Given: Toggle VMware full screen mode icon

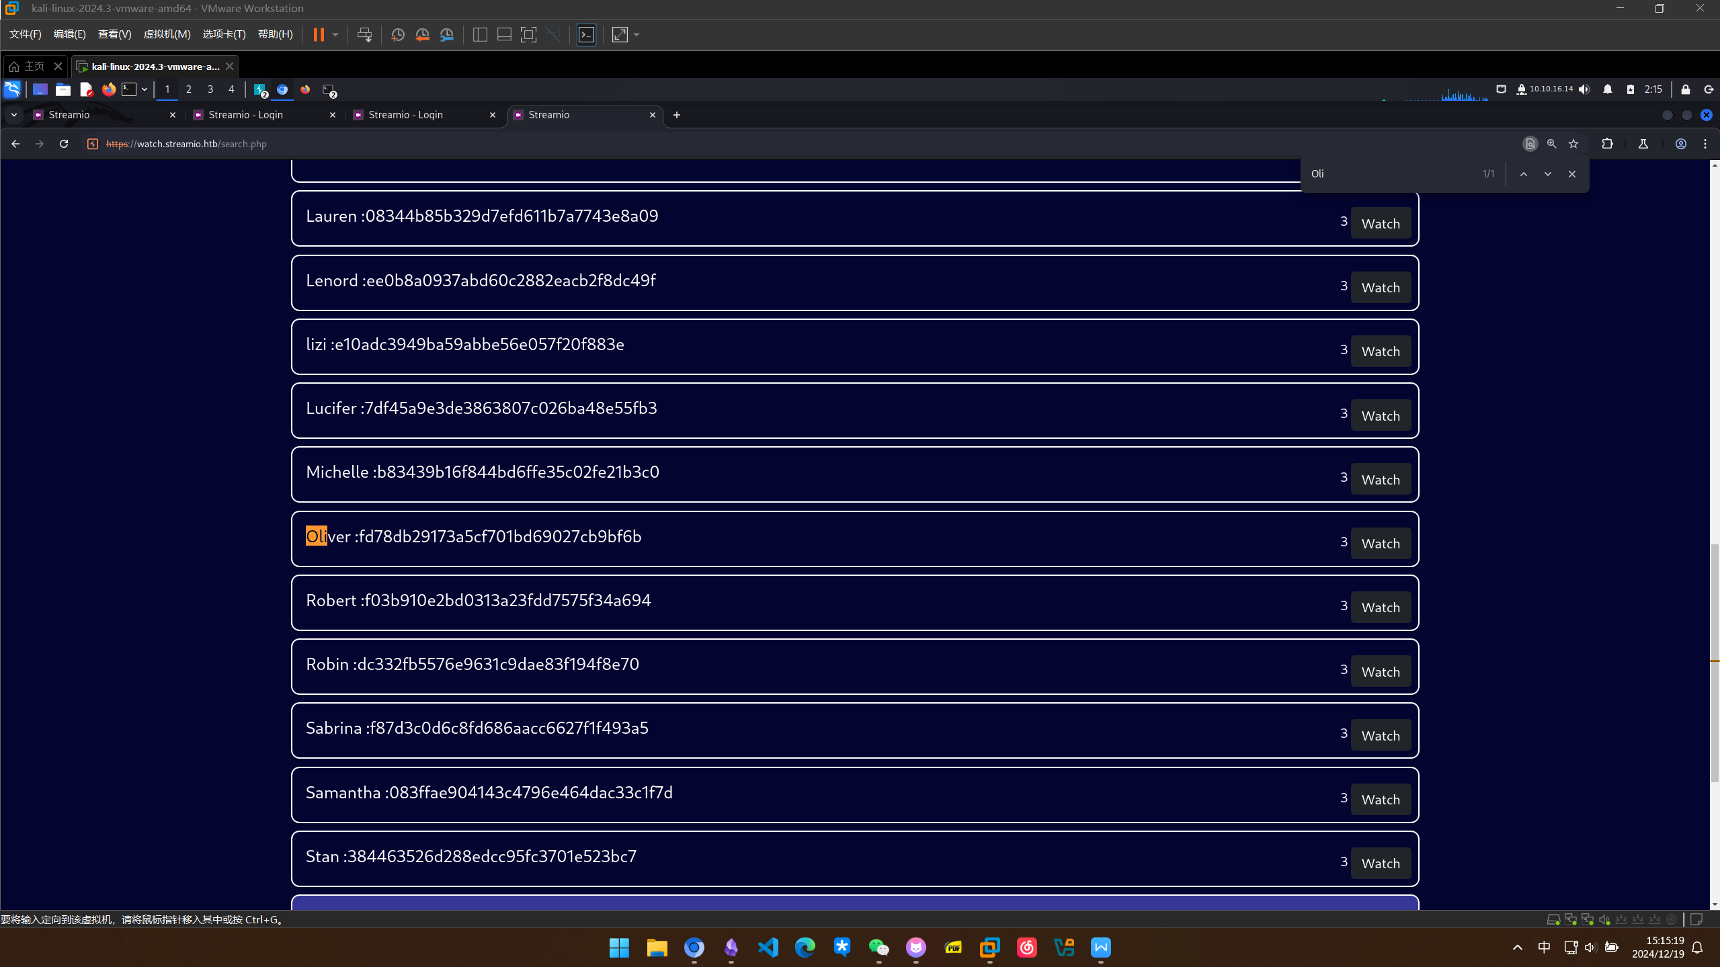Looking at the screenshot, I should click(528, 35).
